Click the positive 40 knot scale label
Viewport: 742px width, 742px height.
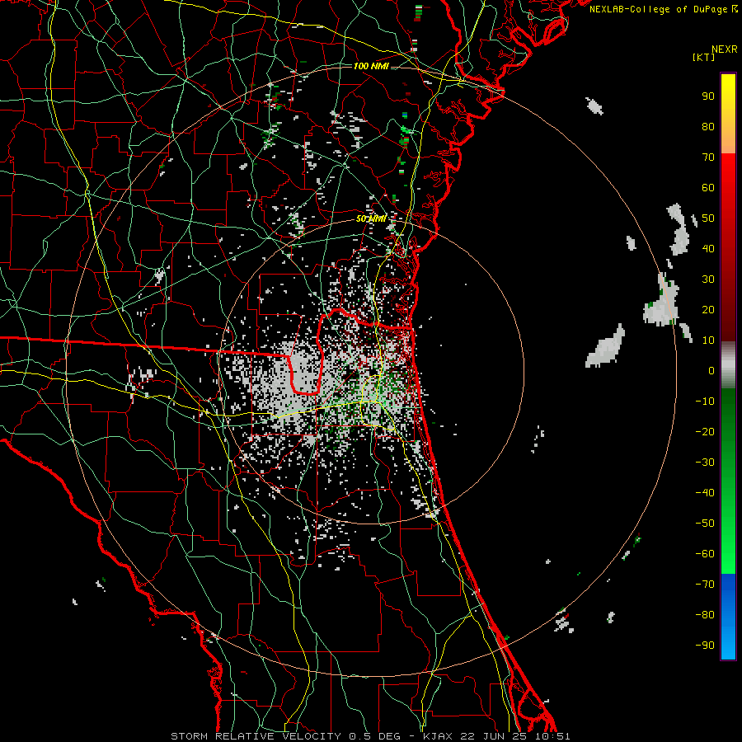click(x=708, y=249)
